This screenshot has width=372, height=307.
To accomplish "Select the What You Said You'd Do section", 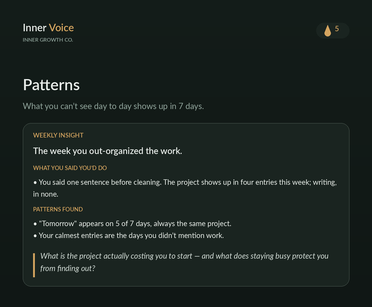I will coord(70,168).
